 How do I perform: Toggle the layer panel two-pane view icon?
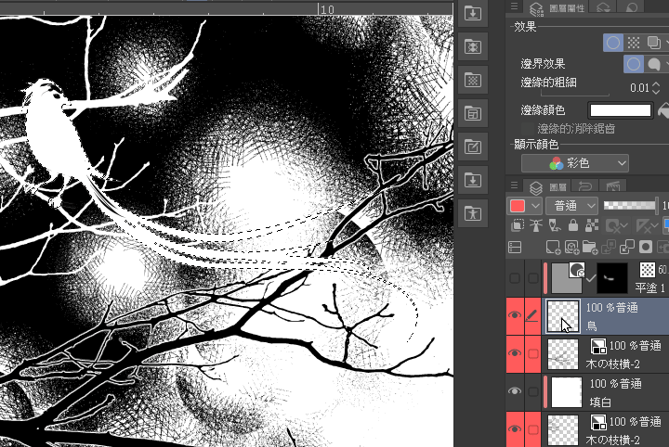(515, 247)
